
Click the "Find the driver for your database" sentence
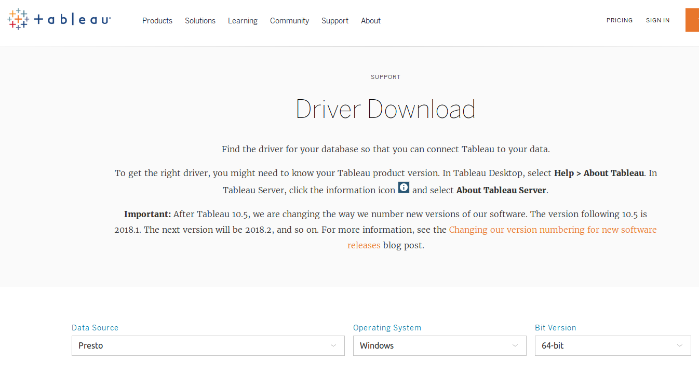(x=385, y=149)
